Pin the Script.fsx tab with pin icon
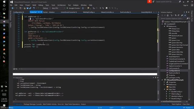Screen dimensions: 194x109 39,12
